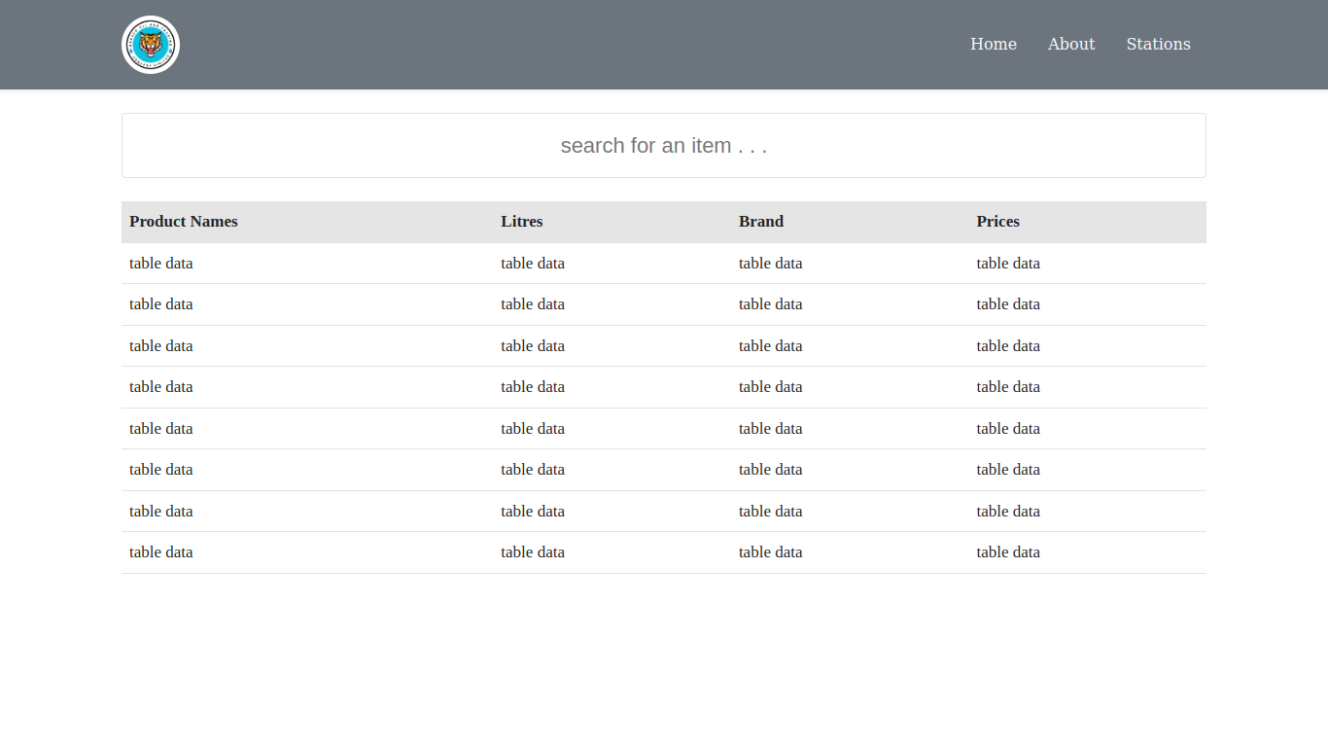Click last row's Product Names cell

161,552
